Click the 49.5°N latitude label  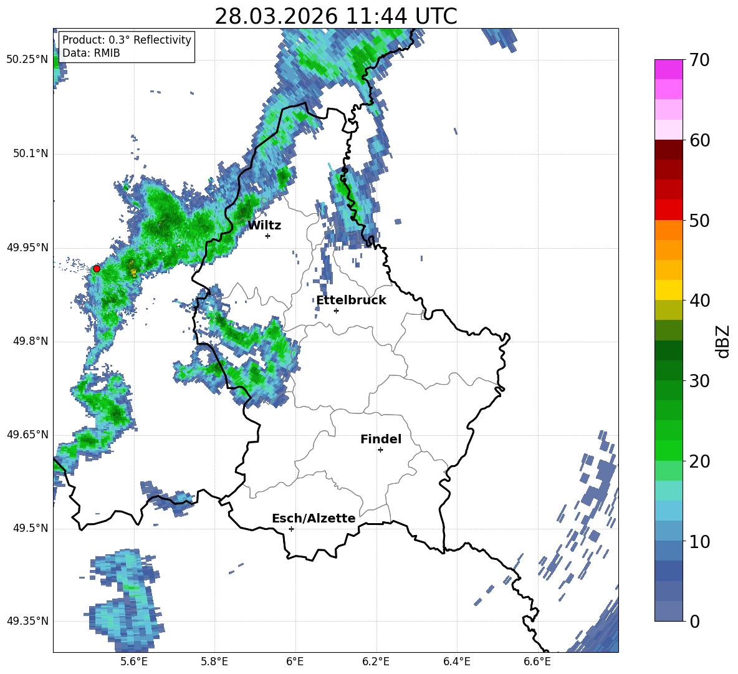30,528
